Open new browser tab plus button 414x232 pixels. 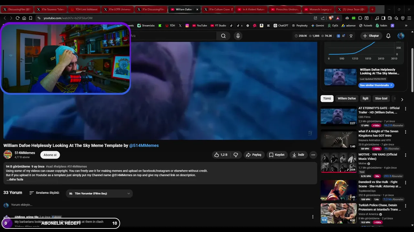click(372, 9)
